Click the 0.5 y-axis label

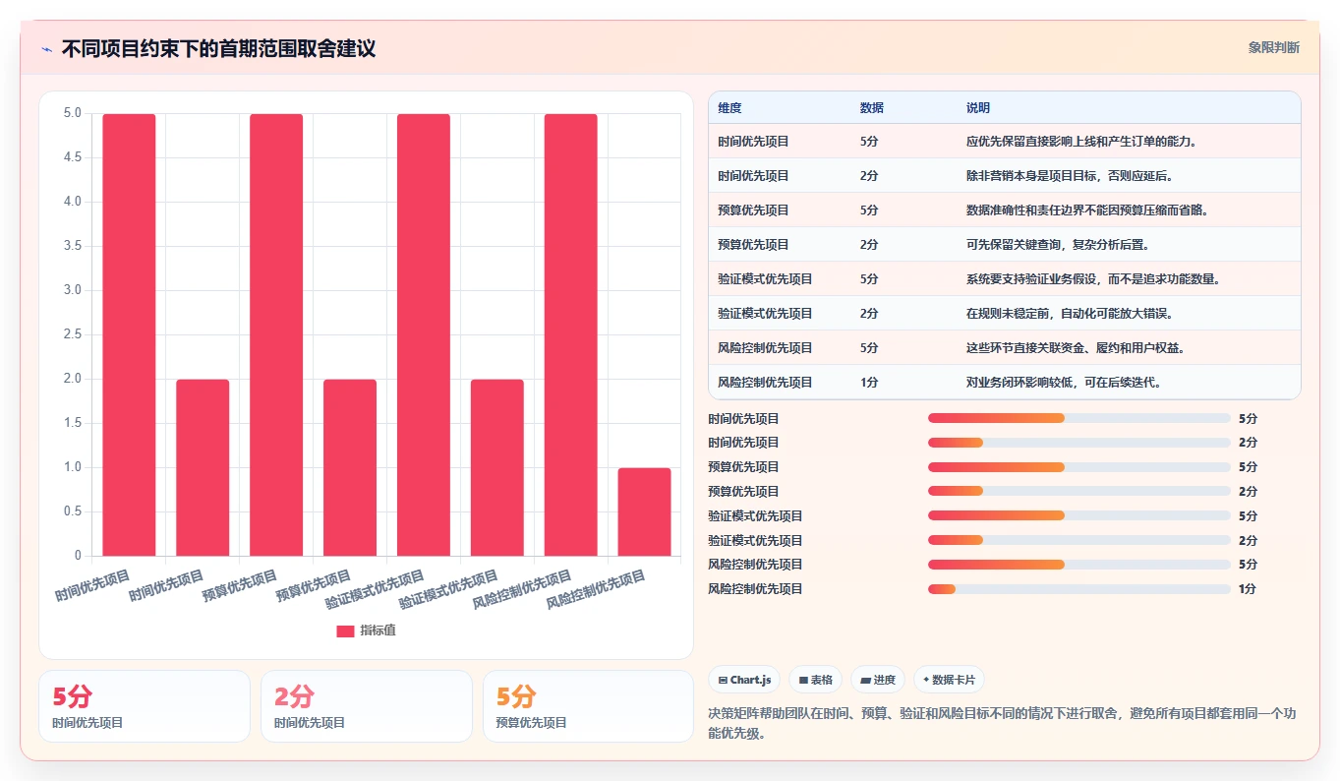73,511
